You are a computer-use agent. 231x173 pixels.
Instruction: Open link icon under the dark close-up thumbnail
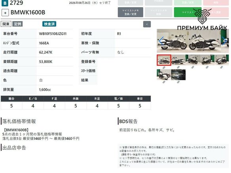[x=178, y=82]
